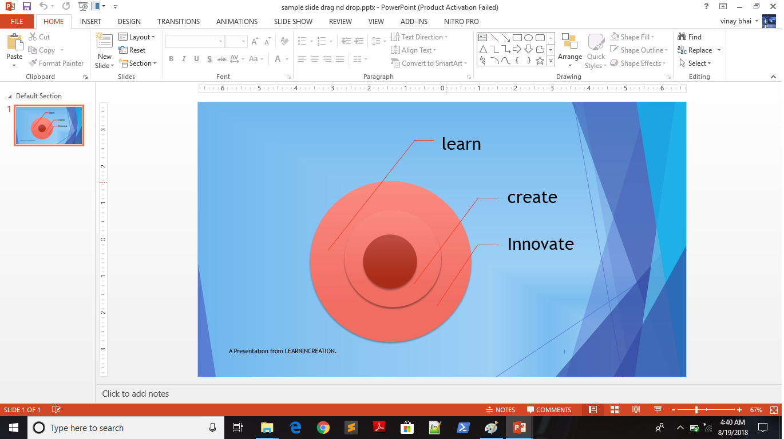Adjust the zoom slider in status bar
This screenshot has height=439, width=784.
pos(696,410)
